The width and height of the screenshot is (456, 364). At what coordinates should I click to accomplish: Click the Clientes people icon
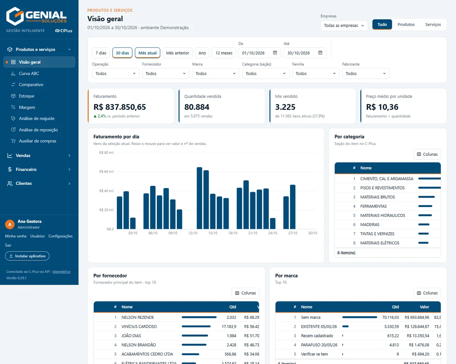10,183
